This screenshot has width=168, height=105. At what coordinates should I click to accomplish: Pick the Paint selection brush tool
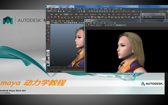coord(48,30)
